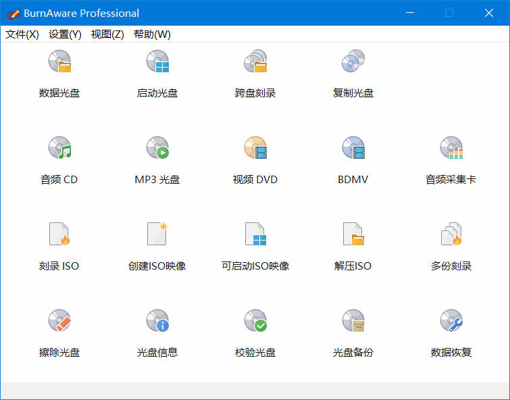Start the 音频 CD audio disc icon

pos(59,148)
